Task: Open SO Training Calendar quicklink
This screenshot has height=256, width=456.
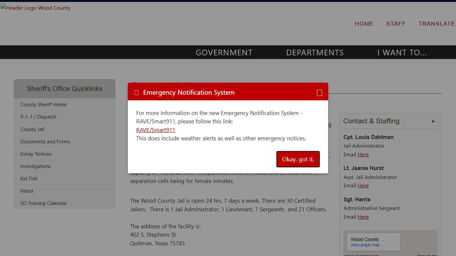Action: point(43,203)
